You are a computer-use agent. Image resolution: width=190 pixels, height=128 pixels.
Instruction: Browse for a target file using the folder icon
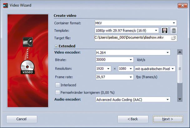[173, 38]
